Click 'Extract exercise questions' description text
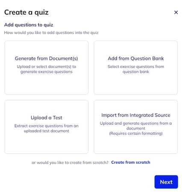 (47, 128)
